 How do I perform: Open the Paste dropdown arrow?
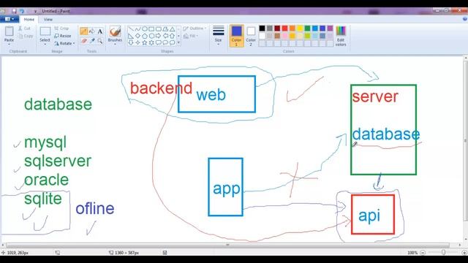(x=9, y=44)
